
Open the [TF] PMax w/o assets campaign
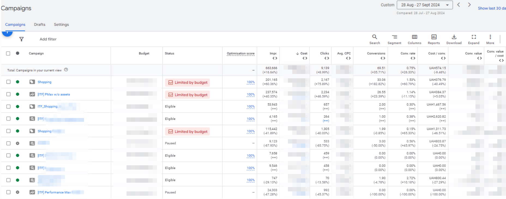[x=54, y=94]
